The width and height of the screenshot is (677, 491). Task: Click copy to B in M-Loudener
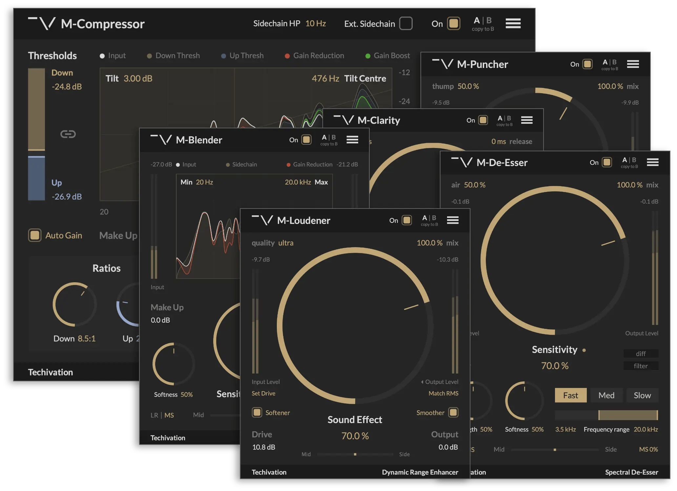pyautogui.click(x=429, y=224)
